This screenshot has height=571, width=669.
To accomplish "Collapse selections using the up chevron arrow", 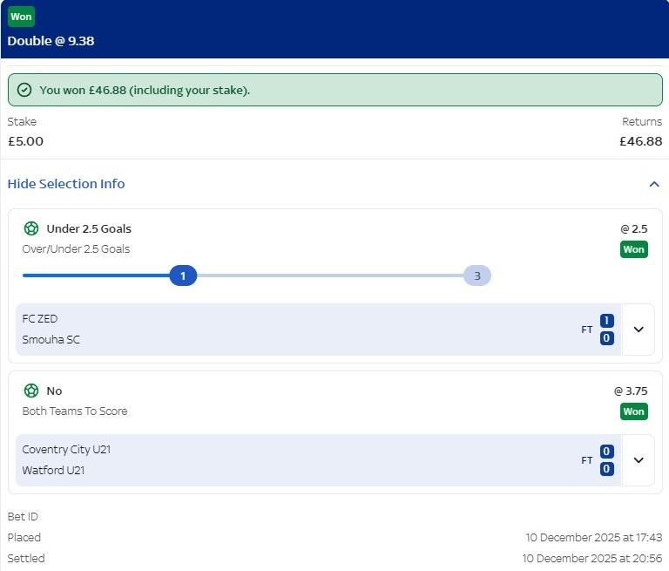I will 653,184.
